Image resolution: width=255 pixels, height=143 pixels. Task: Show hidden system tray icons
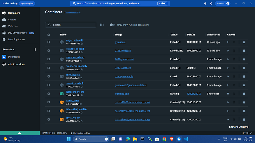(x=219, y=139)
